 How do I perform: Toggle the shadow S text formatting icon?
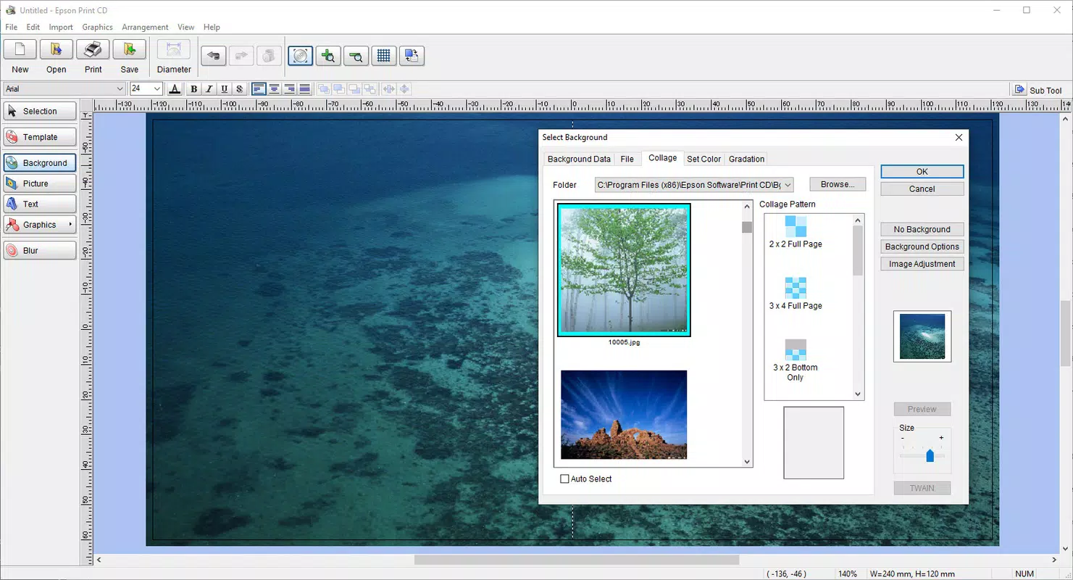239,89
